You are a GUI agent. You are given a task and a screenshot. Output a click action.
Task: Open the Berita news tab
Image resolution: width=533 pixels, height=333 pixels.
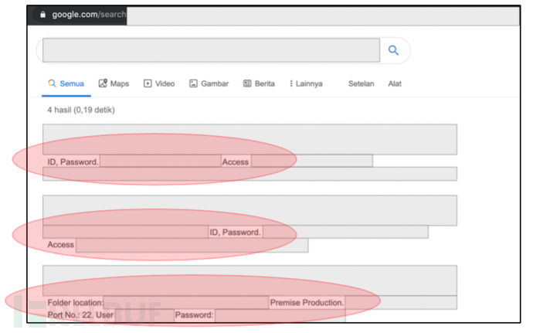point(259,83)
